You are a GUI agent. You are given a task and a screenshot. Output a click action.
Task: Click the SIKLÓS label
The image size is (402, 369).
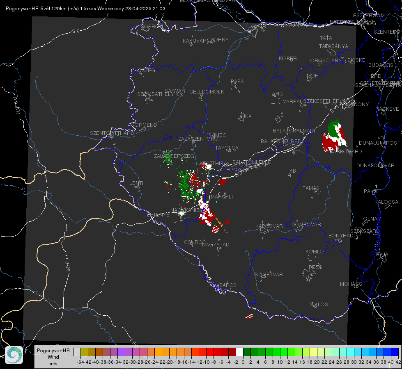(x=319, y=305)
